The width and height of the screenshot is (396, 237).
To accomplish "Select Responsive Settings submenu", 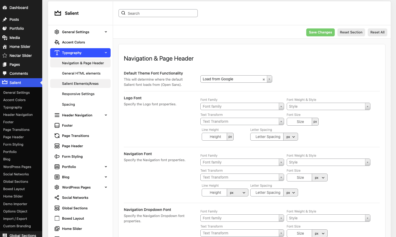I will [80, 94].
